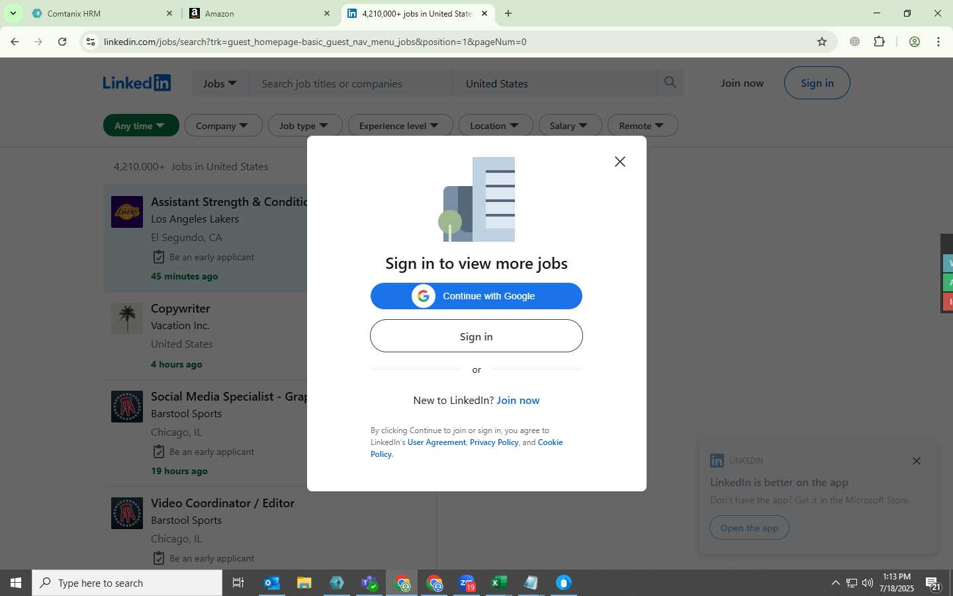
Task: Click the header Sign in button
Action: (817, 83)
